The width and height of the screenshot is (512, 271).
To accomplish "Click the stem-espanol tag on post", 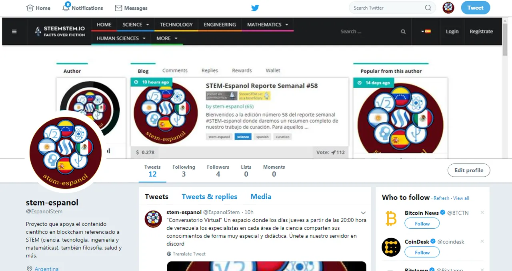I will pyautogui.click(x=219, y=137).
